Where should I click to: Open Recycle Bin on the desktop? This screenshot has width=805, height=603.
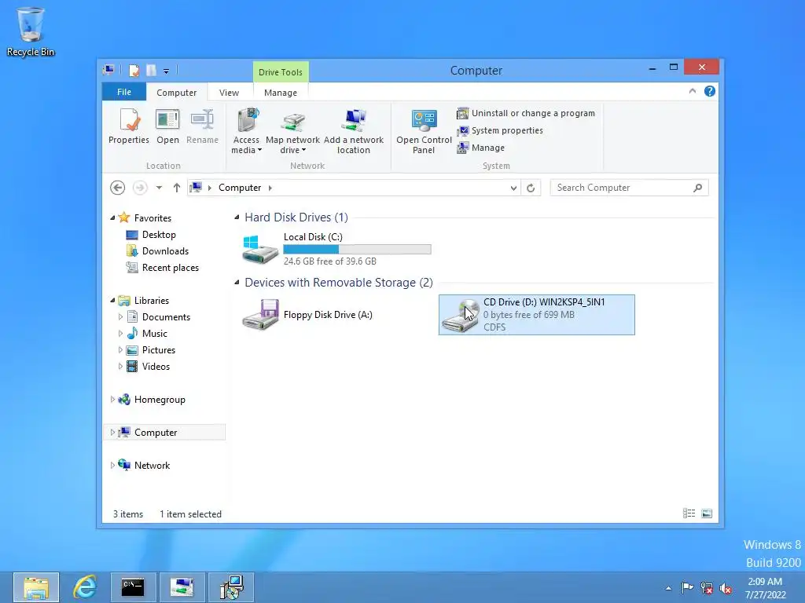[31, 31]
